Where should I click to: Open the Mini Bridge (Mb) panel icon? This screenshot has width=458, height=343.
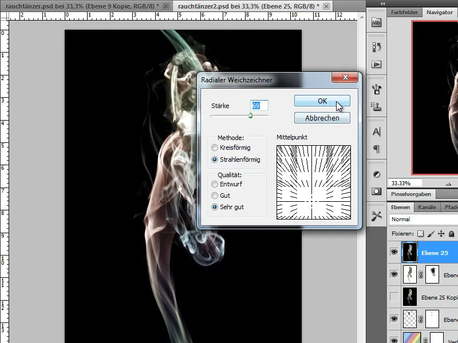coord(376,22)
